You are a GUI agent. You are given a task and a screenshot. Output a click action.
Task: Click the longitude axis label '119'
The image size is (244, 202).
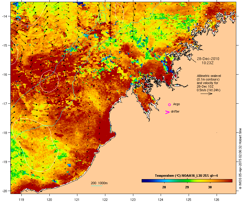(21, 200)
